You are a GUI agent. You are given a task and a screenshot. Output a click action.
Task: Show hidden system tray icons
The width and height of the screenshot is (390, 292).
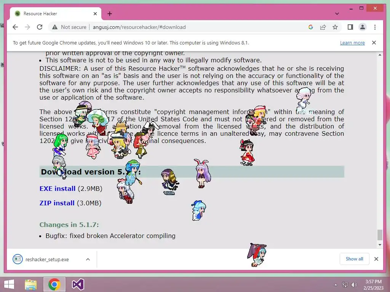pos(336,285)
